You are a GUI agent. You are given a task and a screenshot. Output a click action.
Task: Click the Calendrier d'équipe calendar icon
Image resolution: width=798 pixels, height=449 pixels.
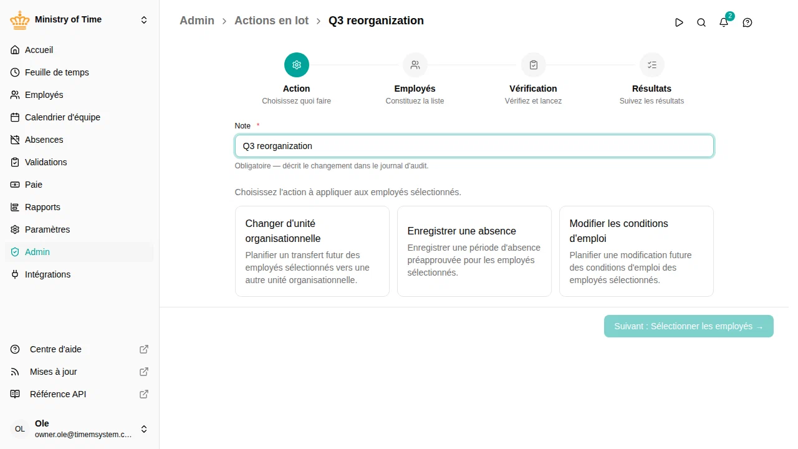pyautogui.click(x=16, y=117)
